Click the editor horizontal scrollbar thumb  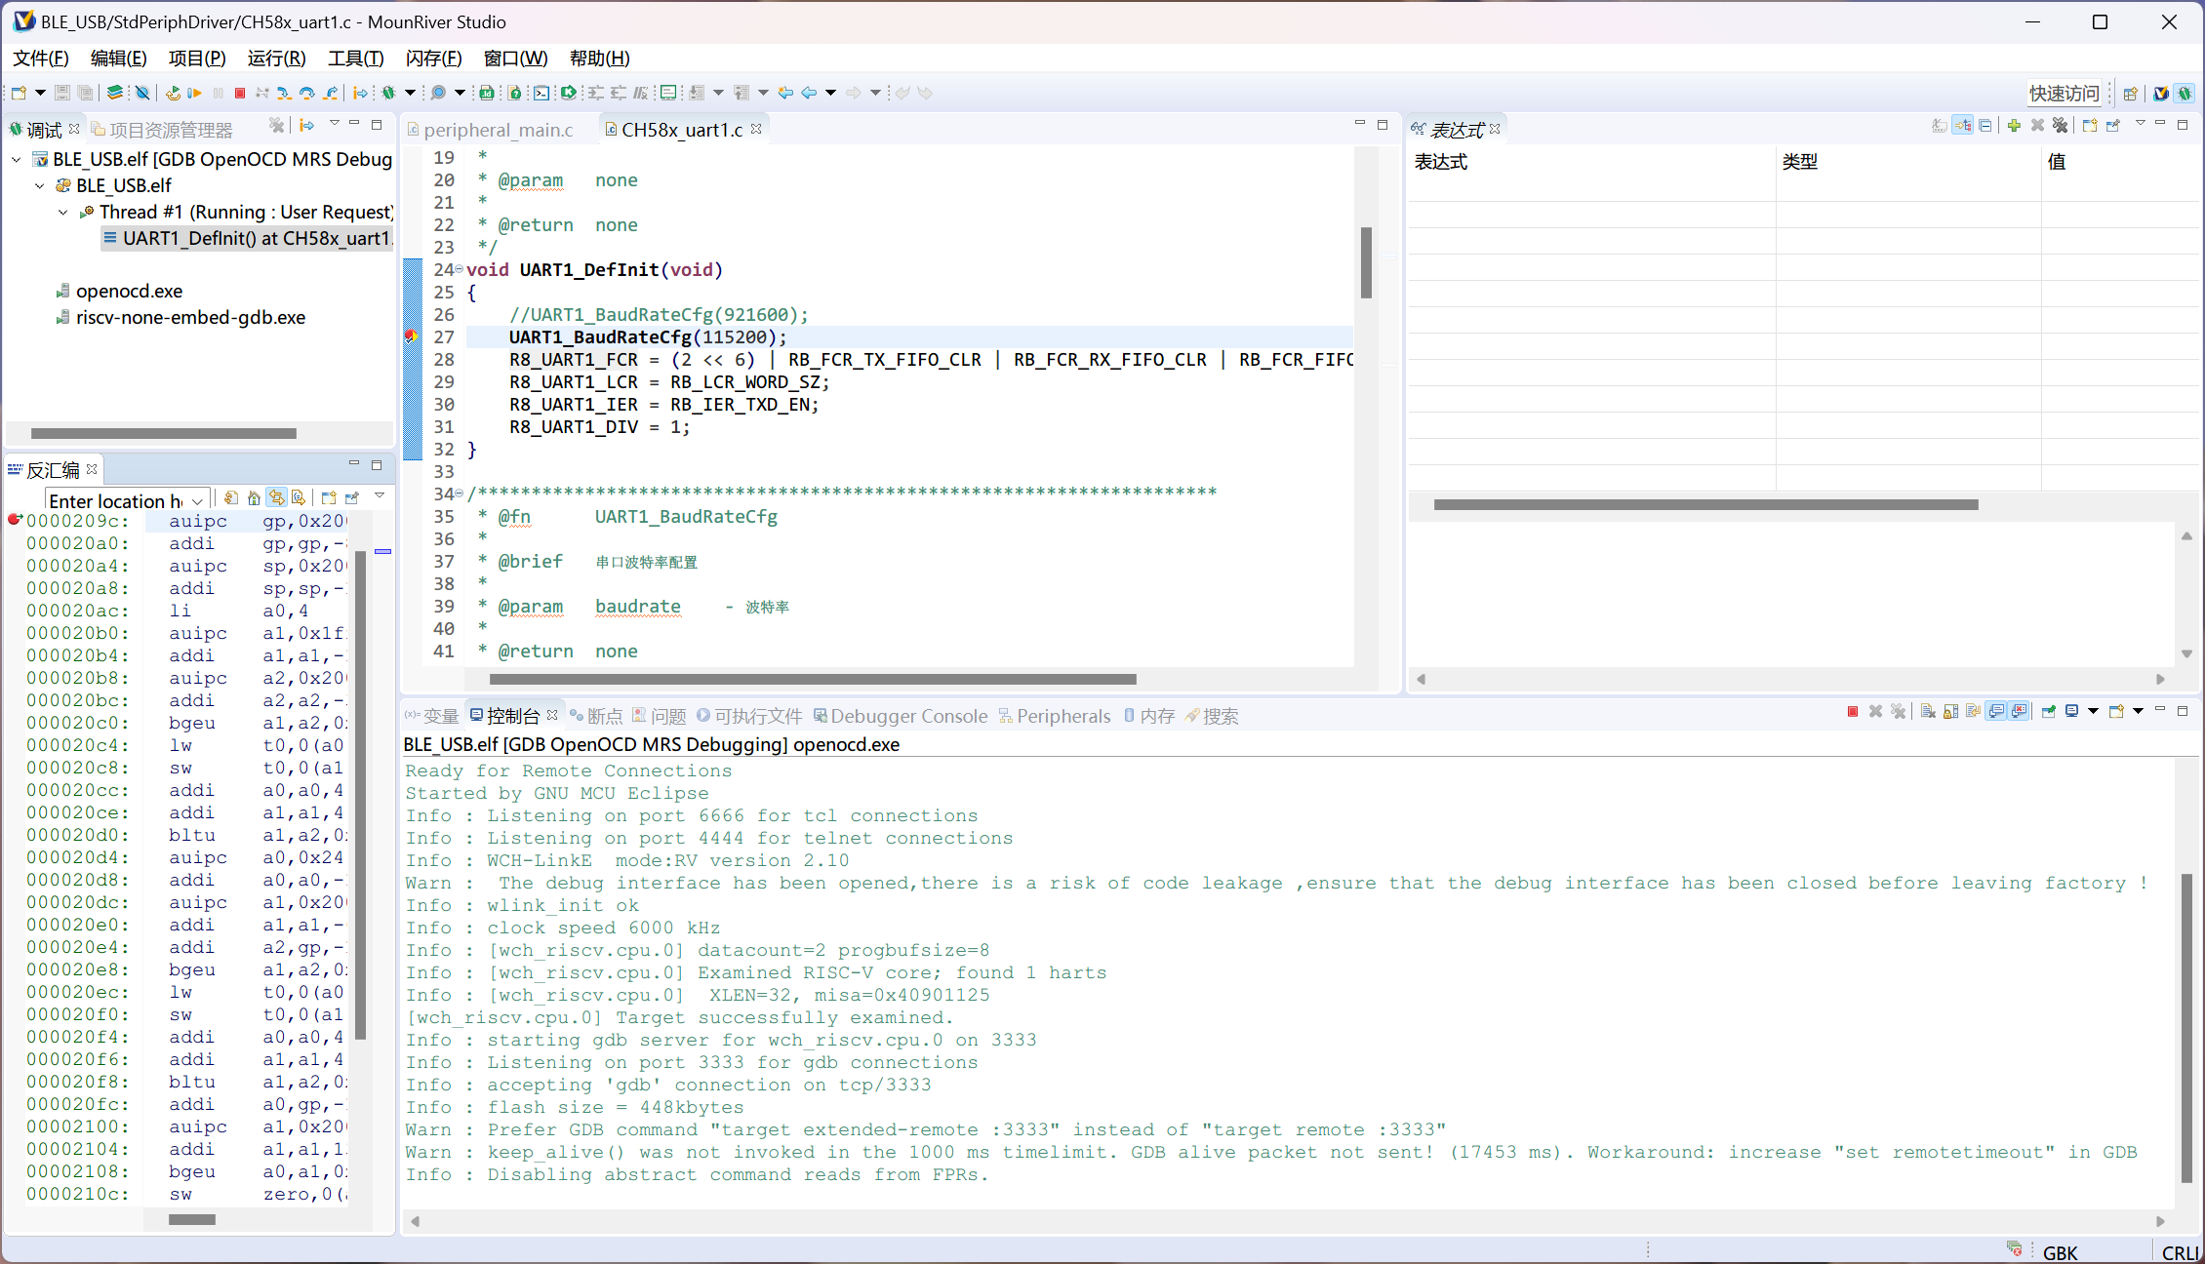point(813,679)
